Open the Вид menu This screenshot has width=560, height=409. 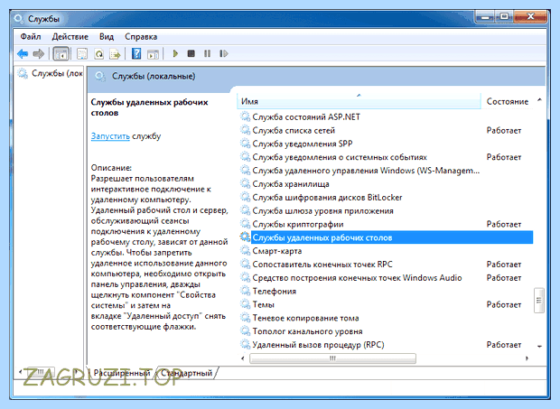point(107,37)
